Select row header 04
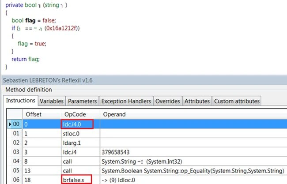 [15, 161]
